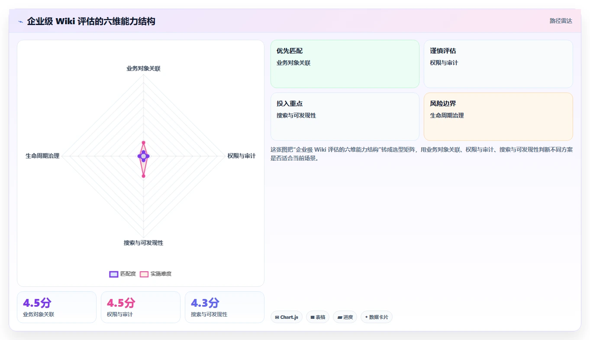Open the 优先匹配 card
The width and height of the screenshot is (590, 340).
click(x=345, y=64)
